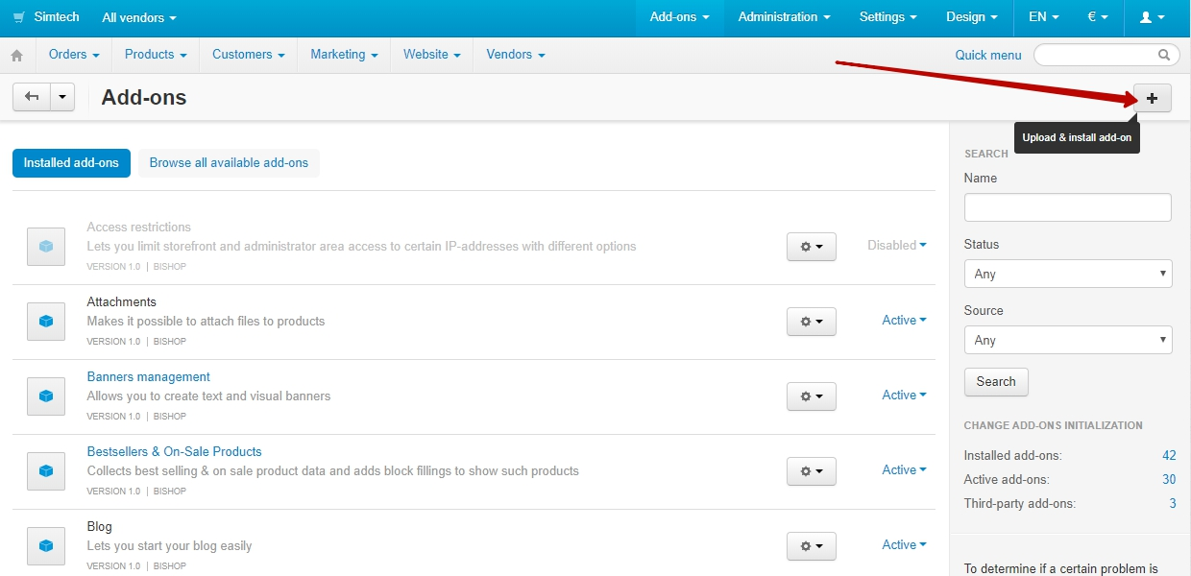Click the Access restrictions add-on name
The width and height of the screenshot is (1191, 576).
point(138,228)
